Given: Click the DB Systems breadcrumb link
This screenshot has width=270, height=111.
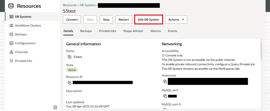Looking at the screenshot, I should pyautogui.click(x=88, y=5).
